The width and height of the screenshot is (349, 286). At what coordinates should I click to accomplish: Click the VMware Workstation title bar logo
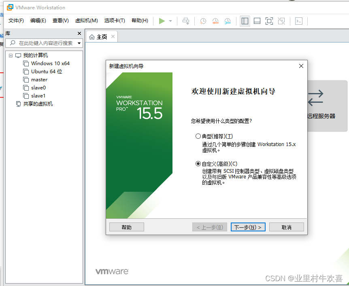[10, 7]
